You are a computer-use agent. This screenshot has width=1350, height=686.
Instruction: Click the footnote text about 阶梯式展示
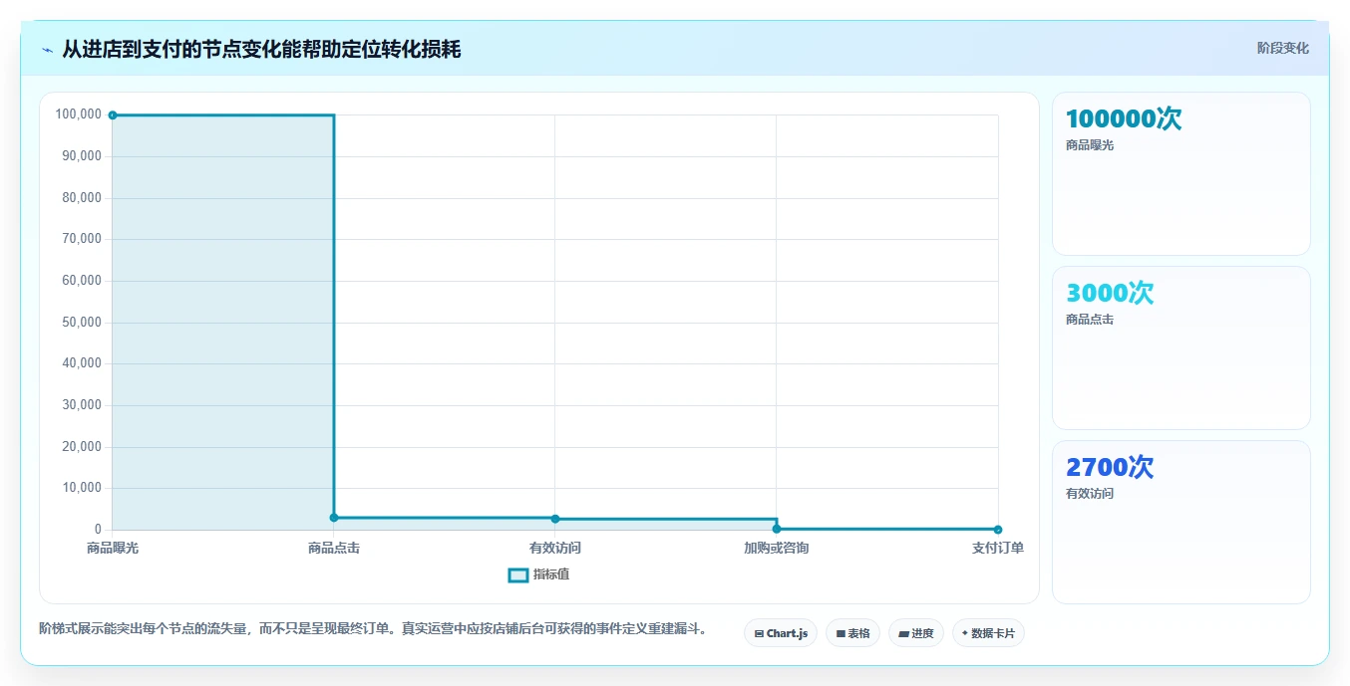[373, 629]
